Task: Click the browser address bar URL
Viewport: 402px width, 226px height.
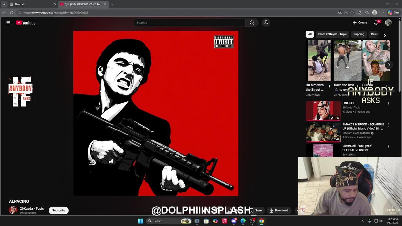Action: pyautogui.click(x=55, y=13)
